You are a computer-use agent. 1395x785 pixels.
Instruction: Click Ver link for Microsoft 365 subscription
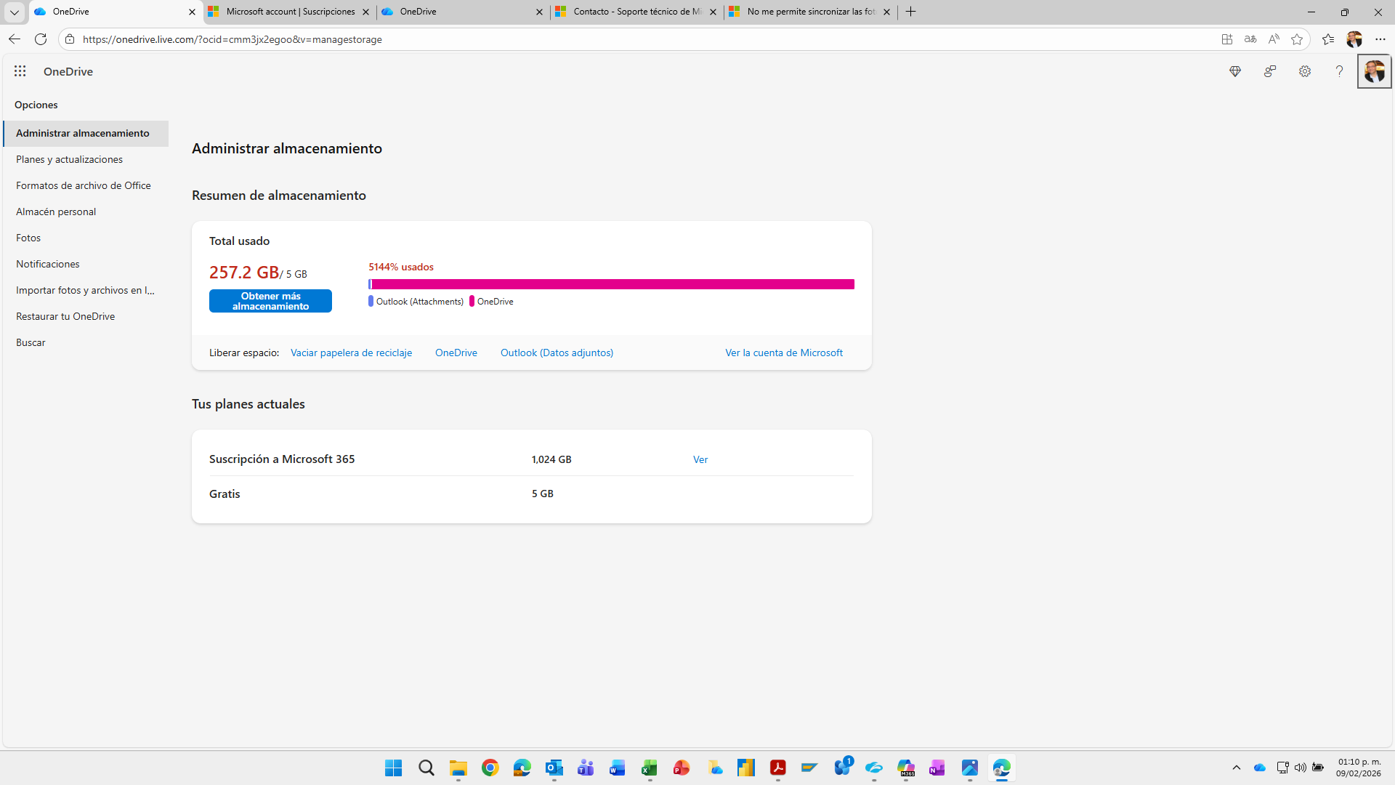(x=700, y=459)
